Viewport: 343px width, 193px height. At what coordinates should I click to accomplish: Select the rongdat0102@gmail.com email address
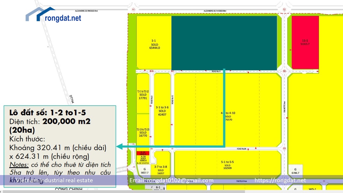tap(180, 180)
